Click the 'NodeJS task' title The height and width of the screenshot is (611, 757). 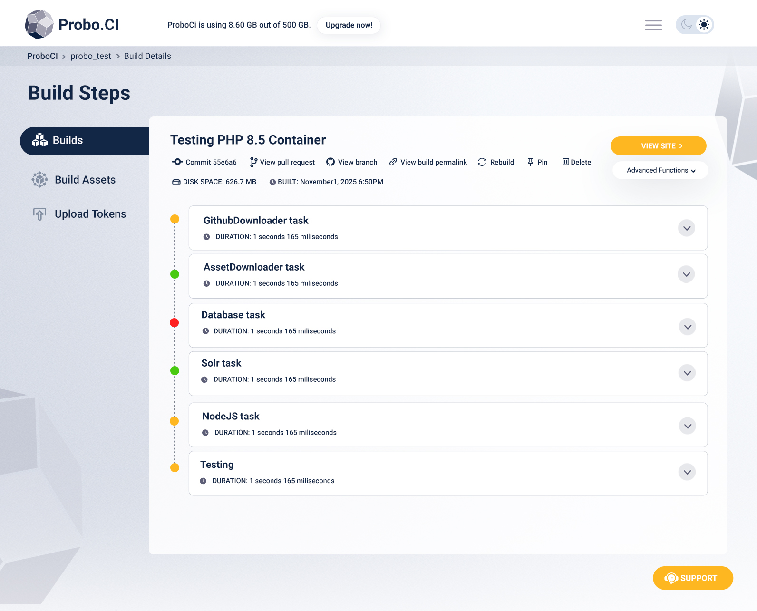coord(231,417)
